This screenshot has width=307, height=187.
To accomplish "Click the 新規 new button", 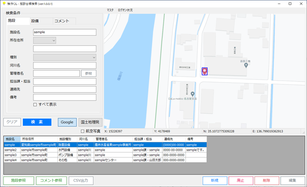I will [x=215, y=180].
